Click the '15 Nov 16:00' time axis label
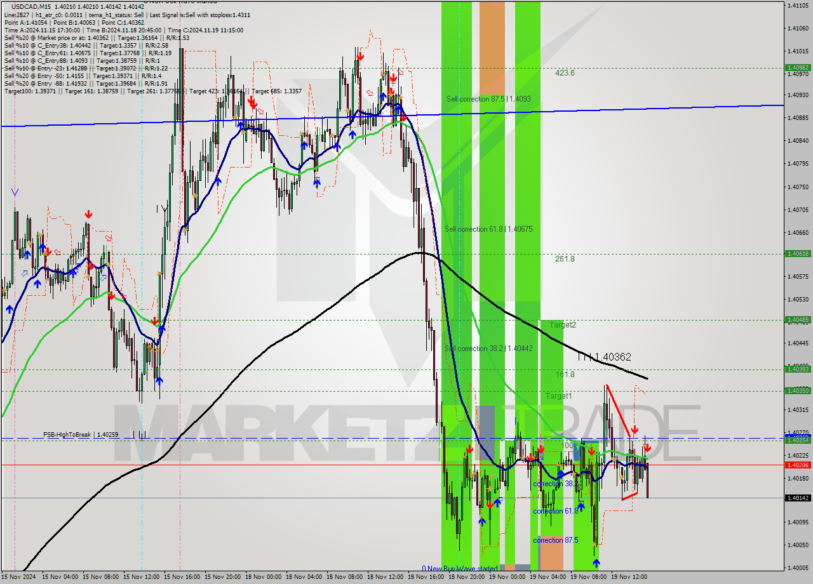 (182, 577)
